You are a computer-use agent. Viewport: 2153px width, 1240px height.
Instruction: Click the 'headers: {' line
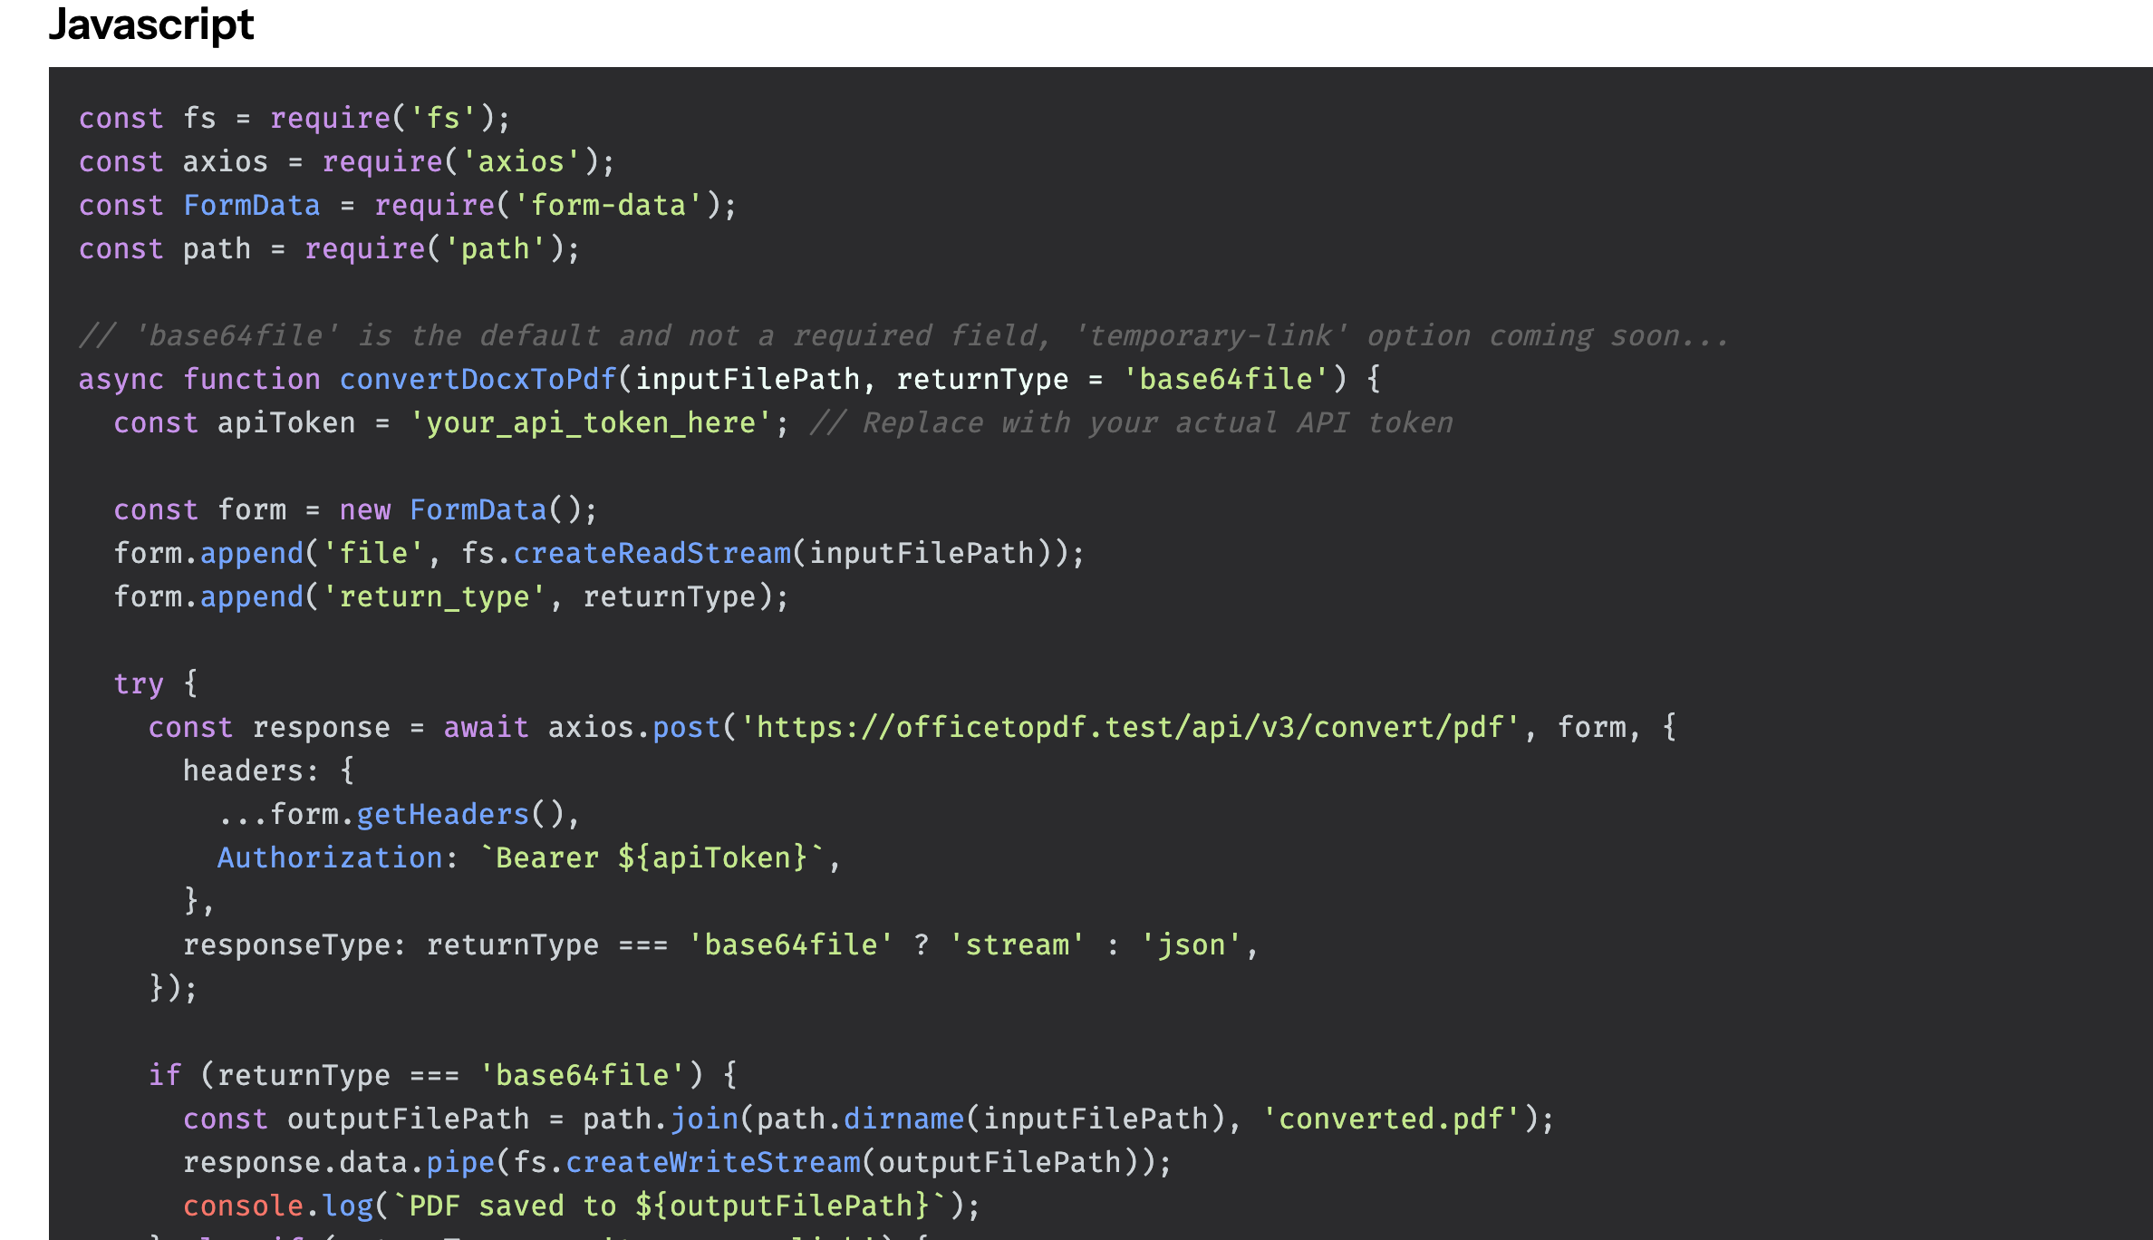pos(269,771)
